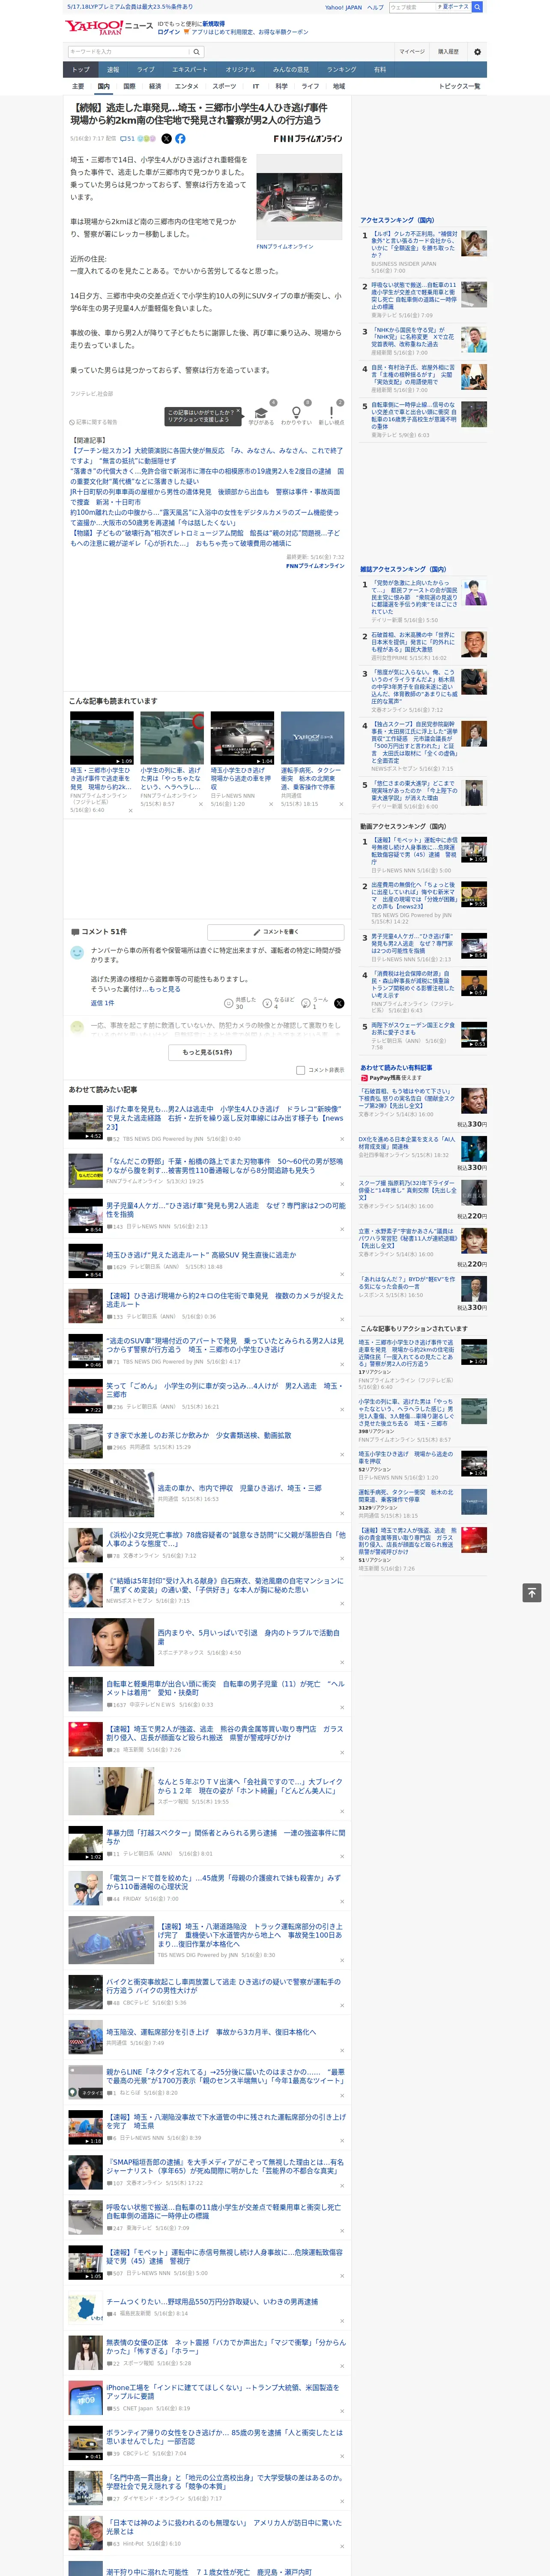Open the ランキング navigation tab
550x2576 pixels.
click(341, 70)
